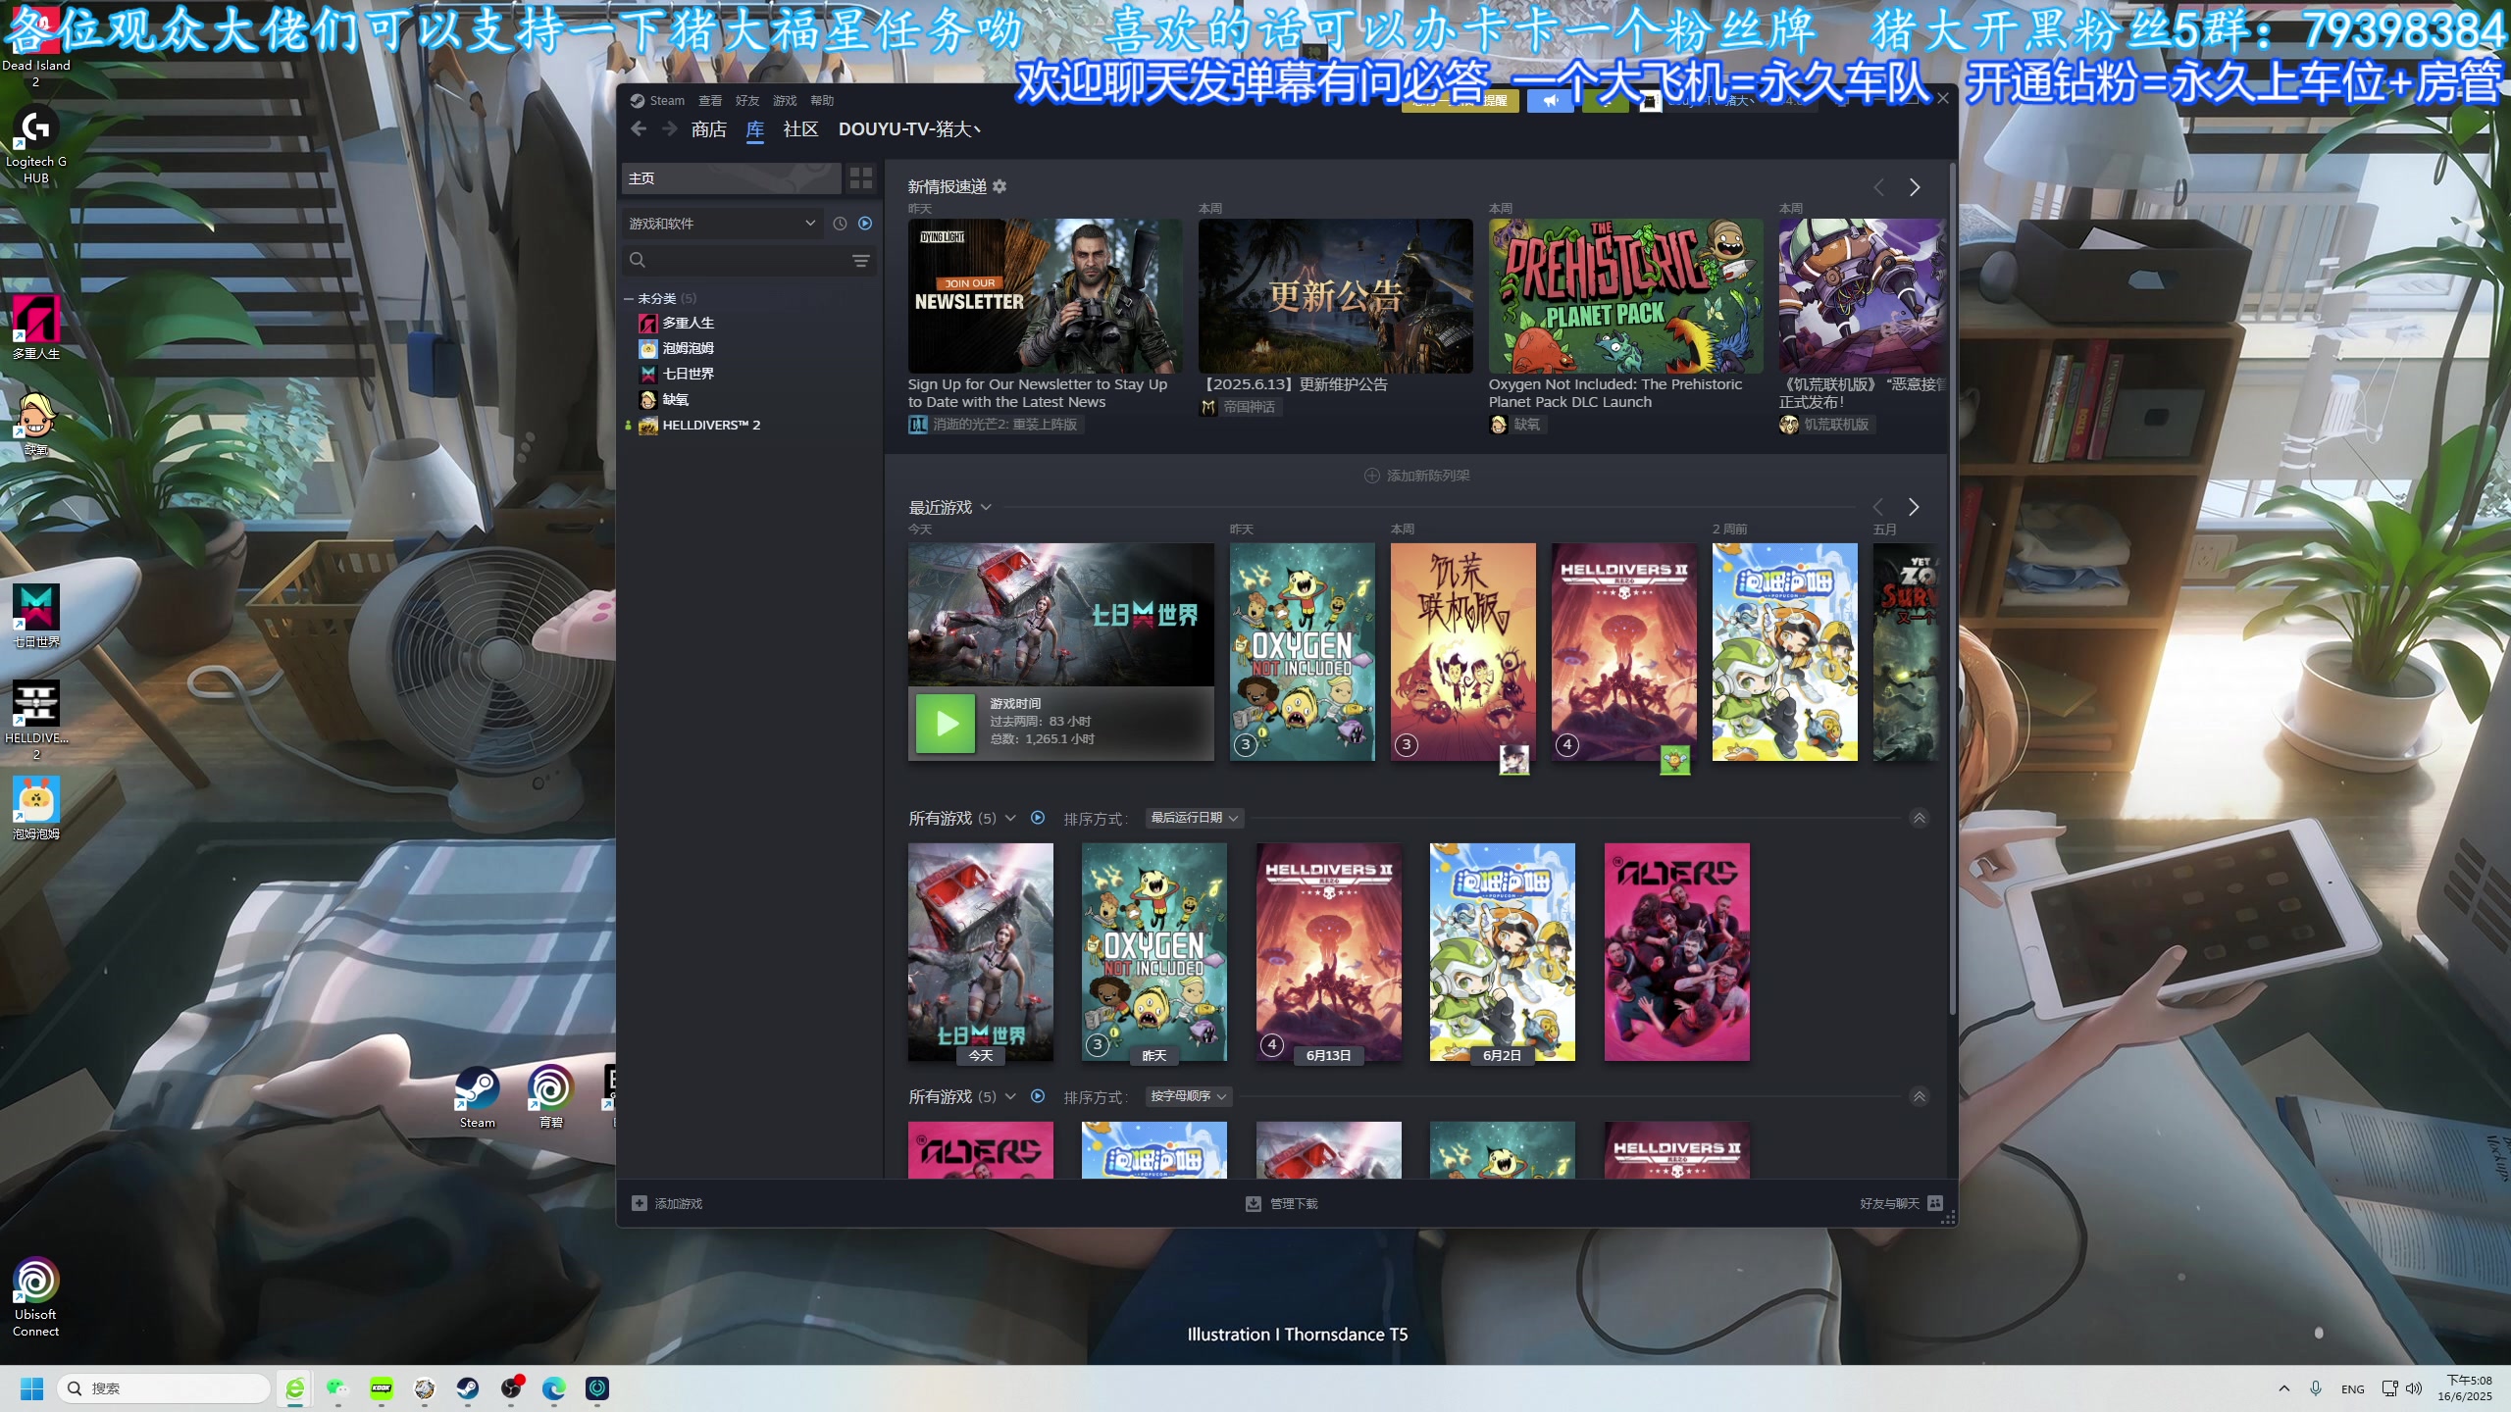Open the 好友 friends menu
Screen dimensions: 2511x1412
point(747,100)
